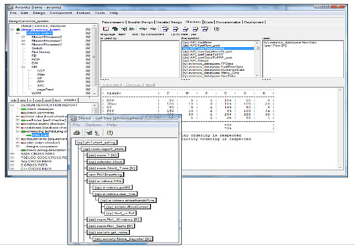Collapse the FM tree node
355x247 pixels.
(23, 67)
